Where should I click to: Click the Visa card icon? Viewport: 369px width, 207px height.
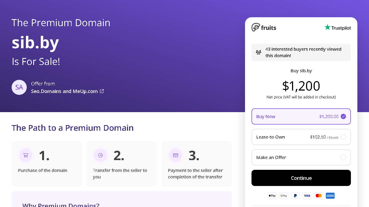[x=307, y=196]
